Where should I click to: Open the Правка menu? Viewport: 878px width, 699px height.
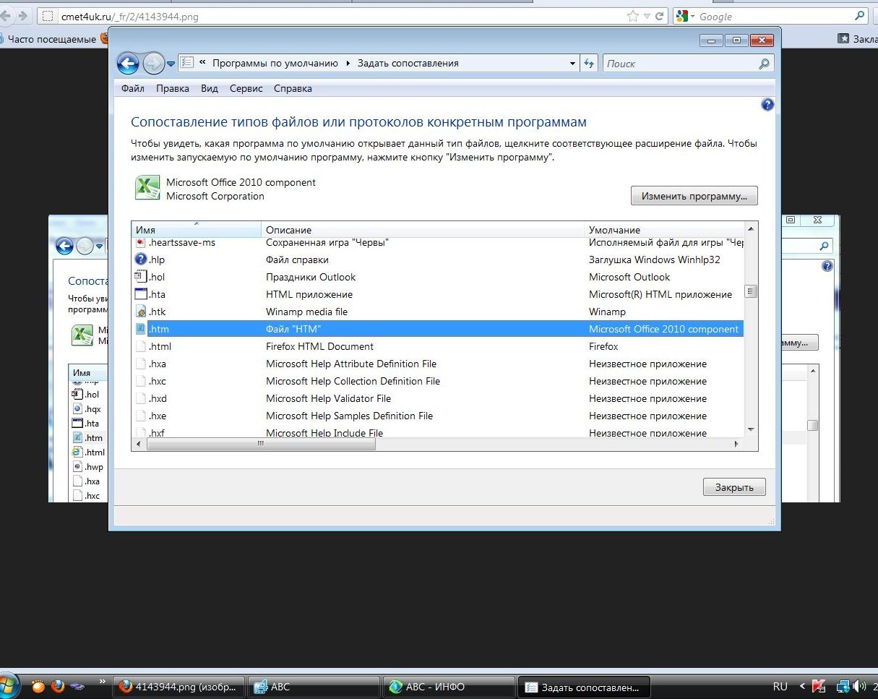coord(173,88)
